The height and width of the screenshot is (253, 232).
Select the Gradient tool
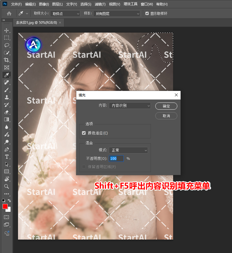pyautogui.click(x=7, y=119)
